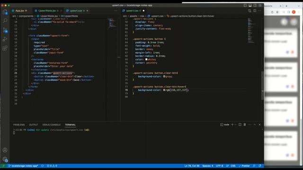Image resolution: width=303 pixels, height=170 pixels.
Task: Maximize the panel with chevron up
Action: click(x=255, y=125)
